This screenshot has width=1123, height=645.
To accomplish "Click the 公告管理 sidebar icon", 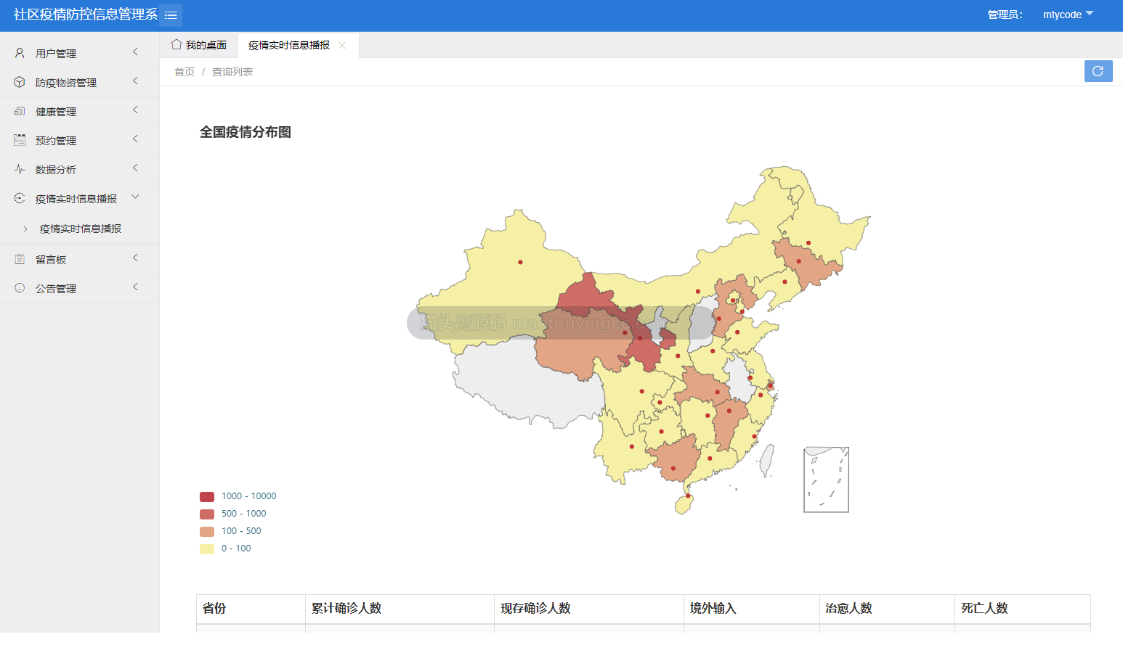I will click(20, 288).
